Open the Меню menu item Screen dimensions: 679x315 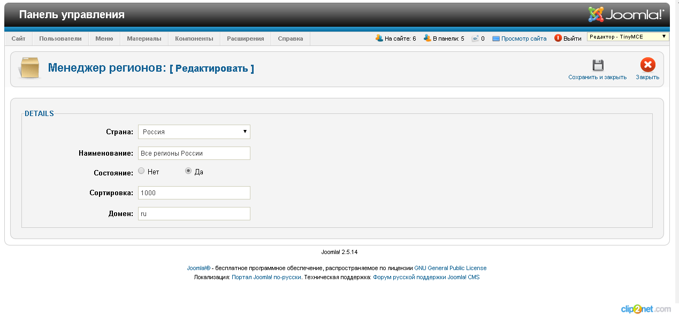click(x=104, y=39)
